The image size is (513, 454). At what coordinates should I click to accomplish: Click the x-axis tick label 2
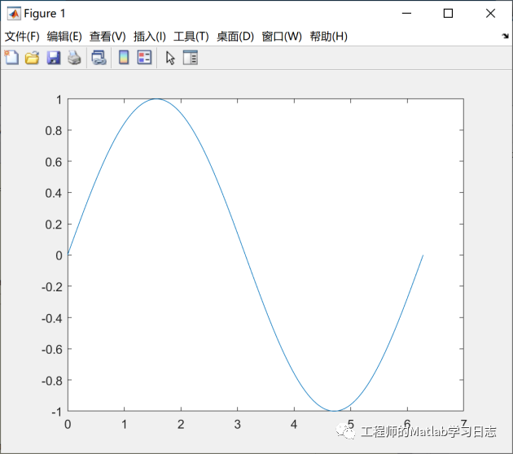(181, 424)
